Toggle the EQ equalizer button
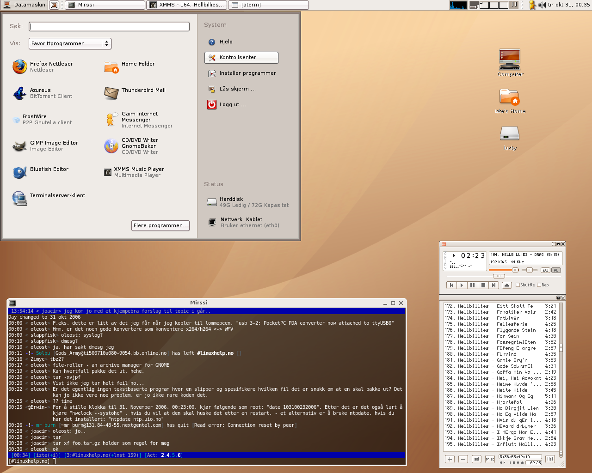This screenshot has width=592, height=473. pos(545,270)
